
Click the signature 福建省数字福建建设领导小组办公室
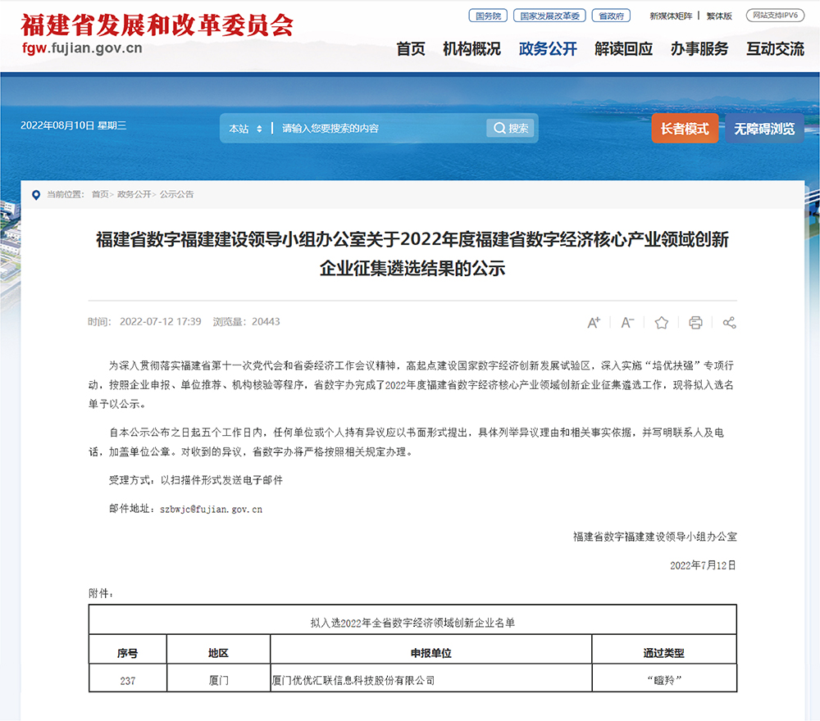click(654, 537)
